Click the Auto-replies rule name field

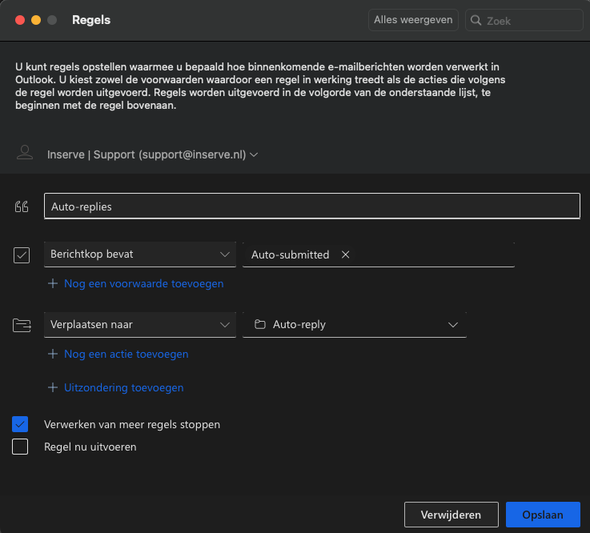coord(312,206)
